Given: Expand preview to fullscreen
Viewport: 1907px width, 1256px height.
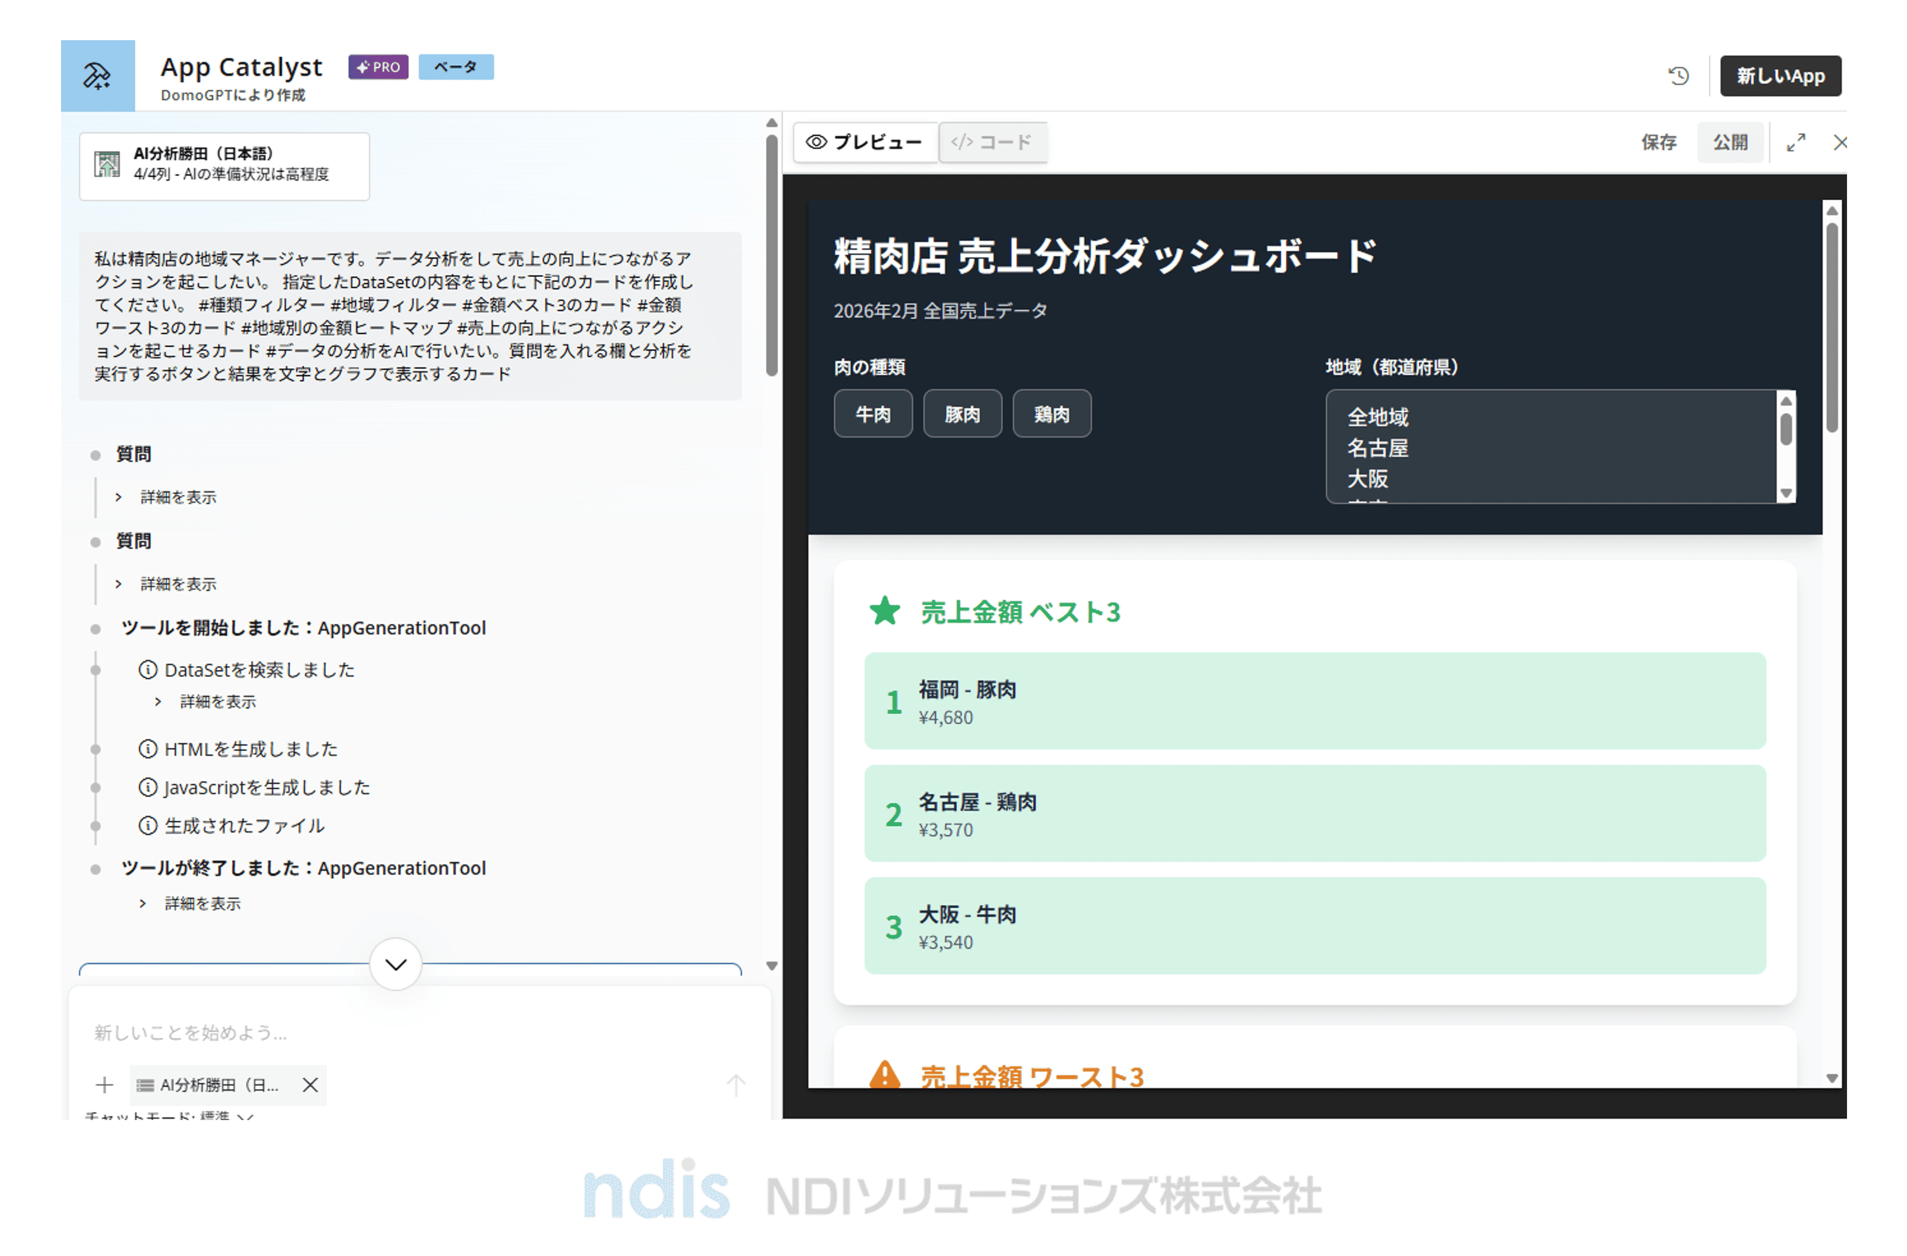Looking at the screenshot, I should pyautogui.click(x=1796, y=143).
